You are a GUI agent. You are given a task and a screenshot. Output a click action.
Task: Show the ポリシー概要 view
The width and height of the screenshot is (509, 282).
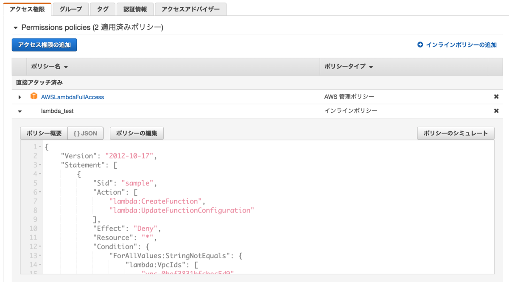tap(44, 133)
